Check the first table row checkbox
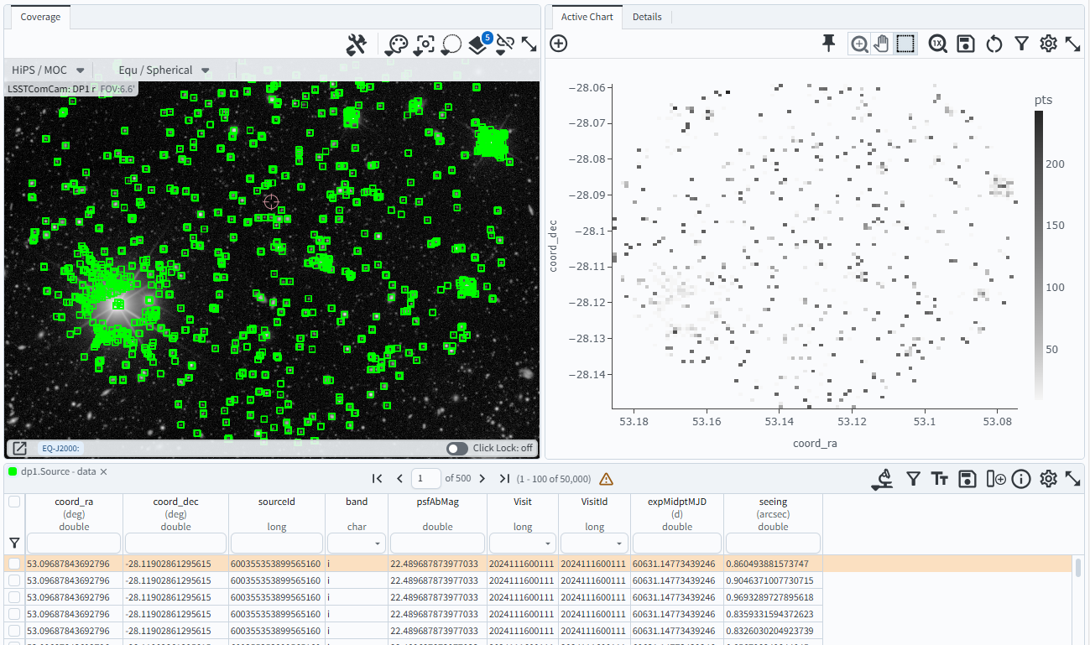This screenshot has width=1090, height=645. 14,564
